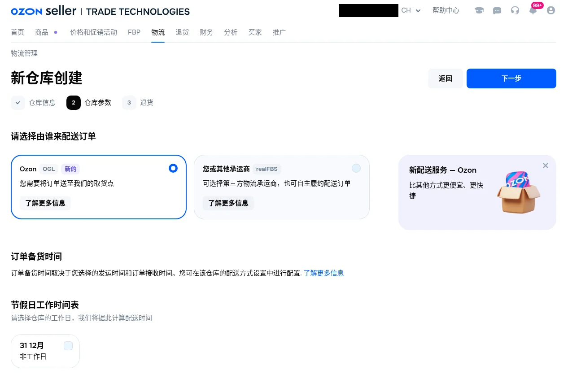The image size is (568, 379).
Task: Click the 节假日工作时间表 heading
Action: point(45,305)
